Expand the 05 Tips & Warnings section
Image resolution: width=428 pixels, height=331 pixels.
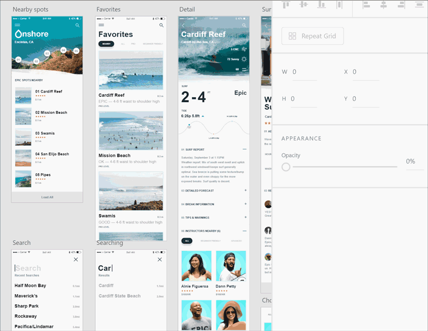pos(246,217)
